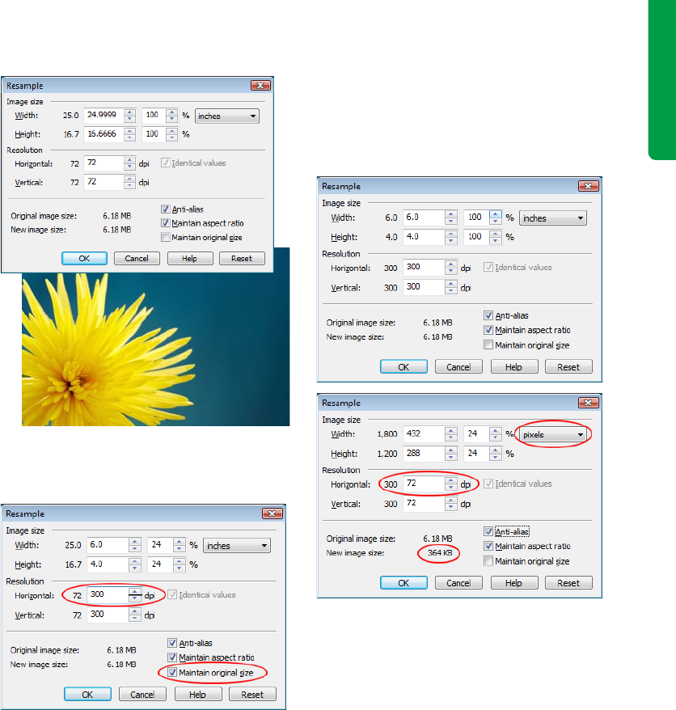Screen dimensions: 676x710
Task: Toggle Maintain aspect ratio in the Maintain-original-size-checked dialog
Action: (172, 657)
